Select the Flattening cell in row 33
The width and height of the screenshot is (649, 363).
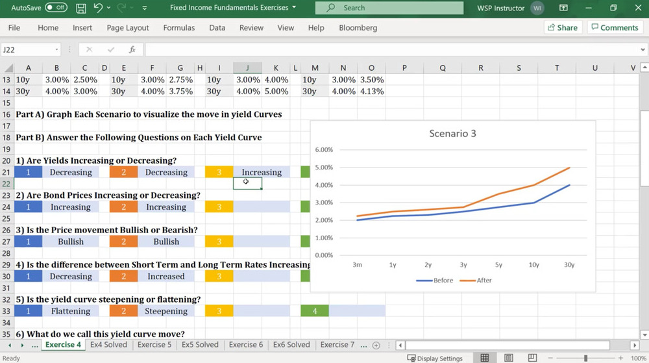tap(71, 311)
